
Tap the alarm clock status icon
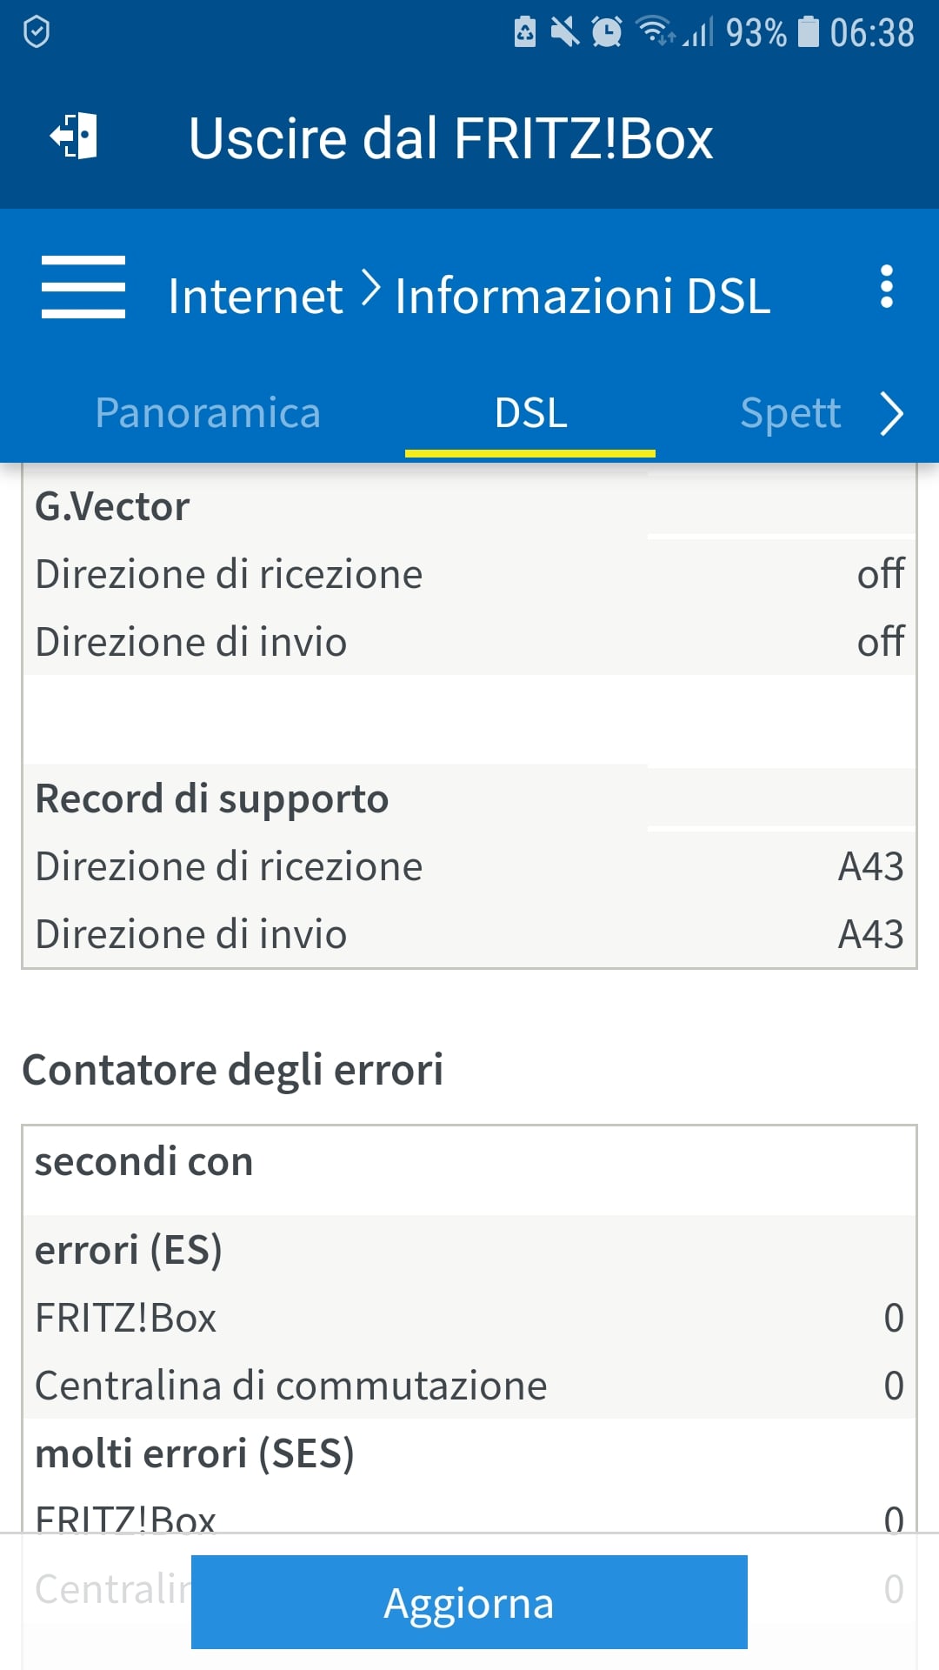pyautogui.click(x=606, y=33)
